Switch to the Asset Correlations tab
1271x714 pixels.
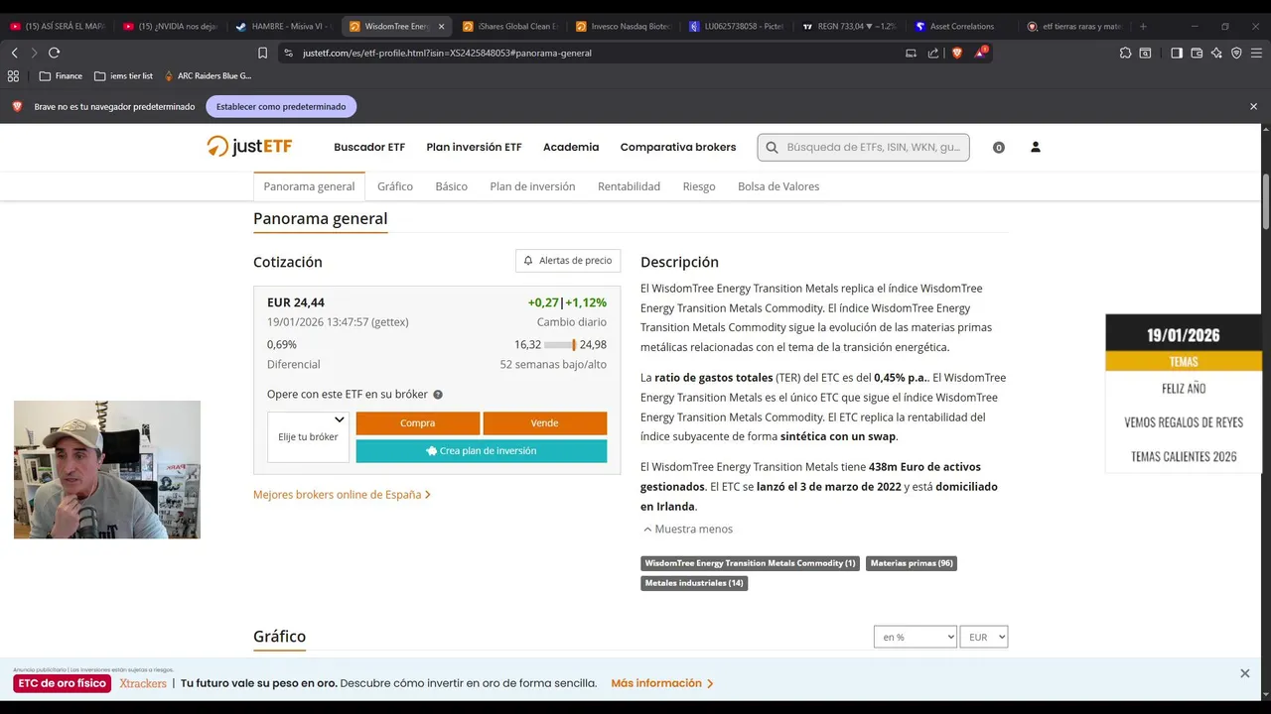click(962, 26)
